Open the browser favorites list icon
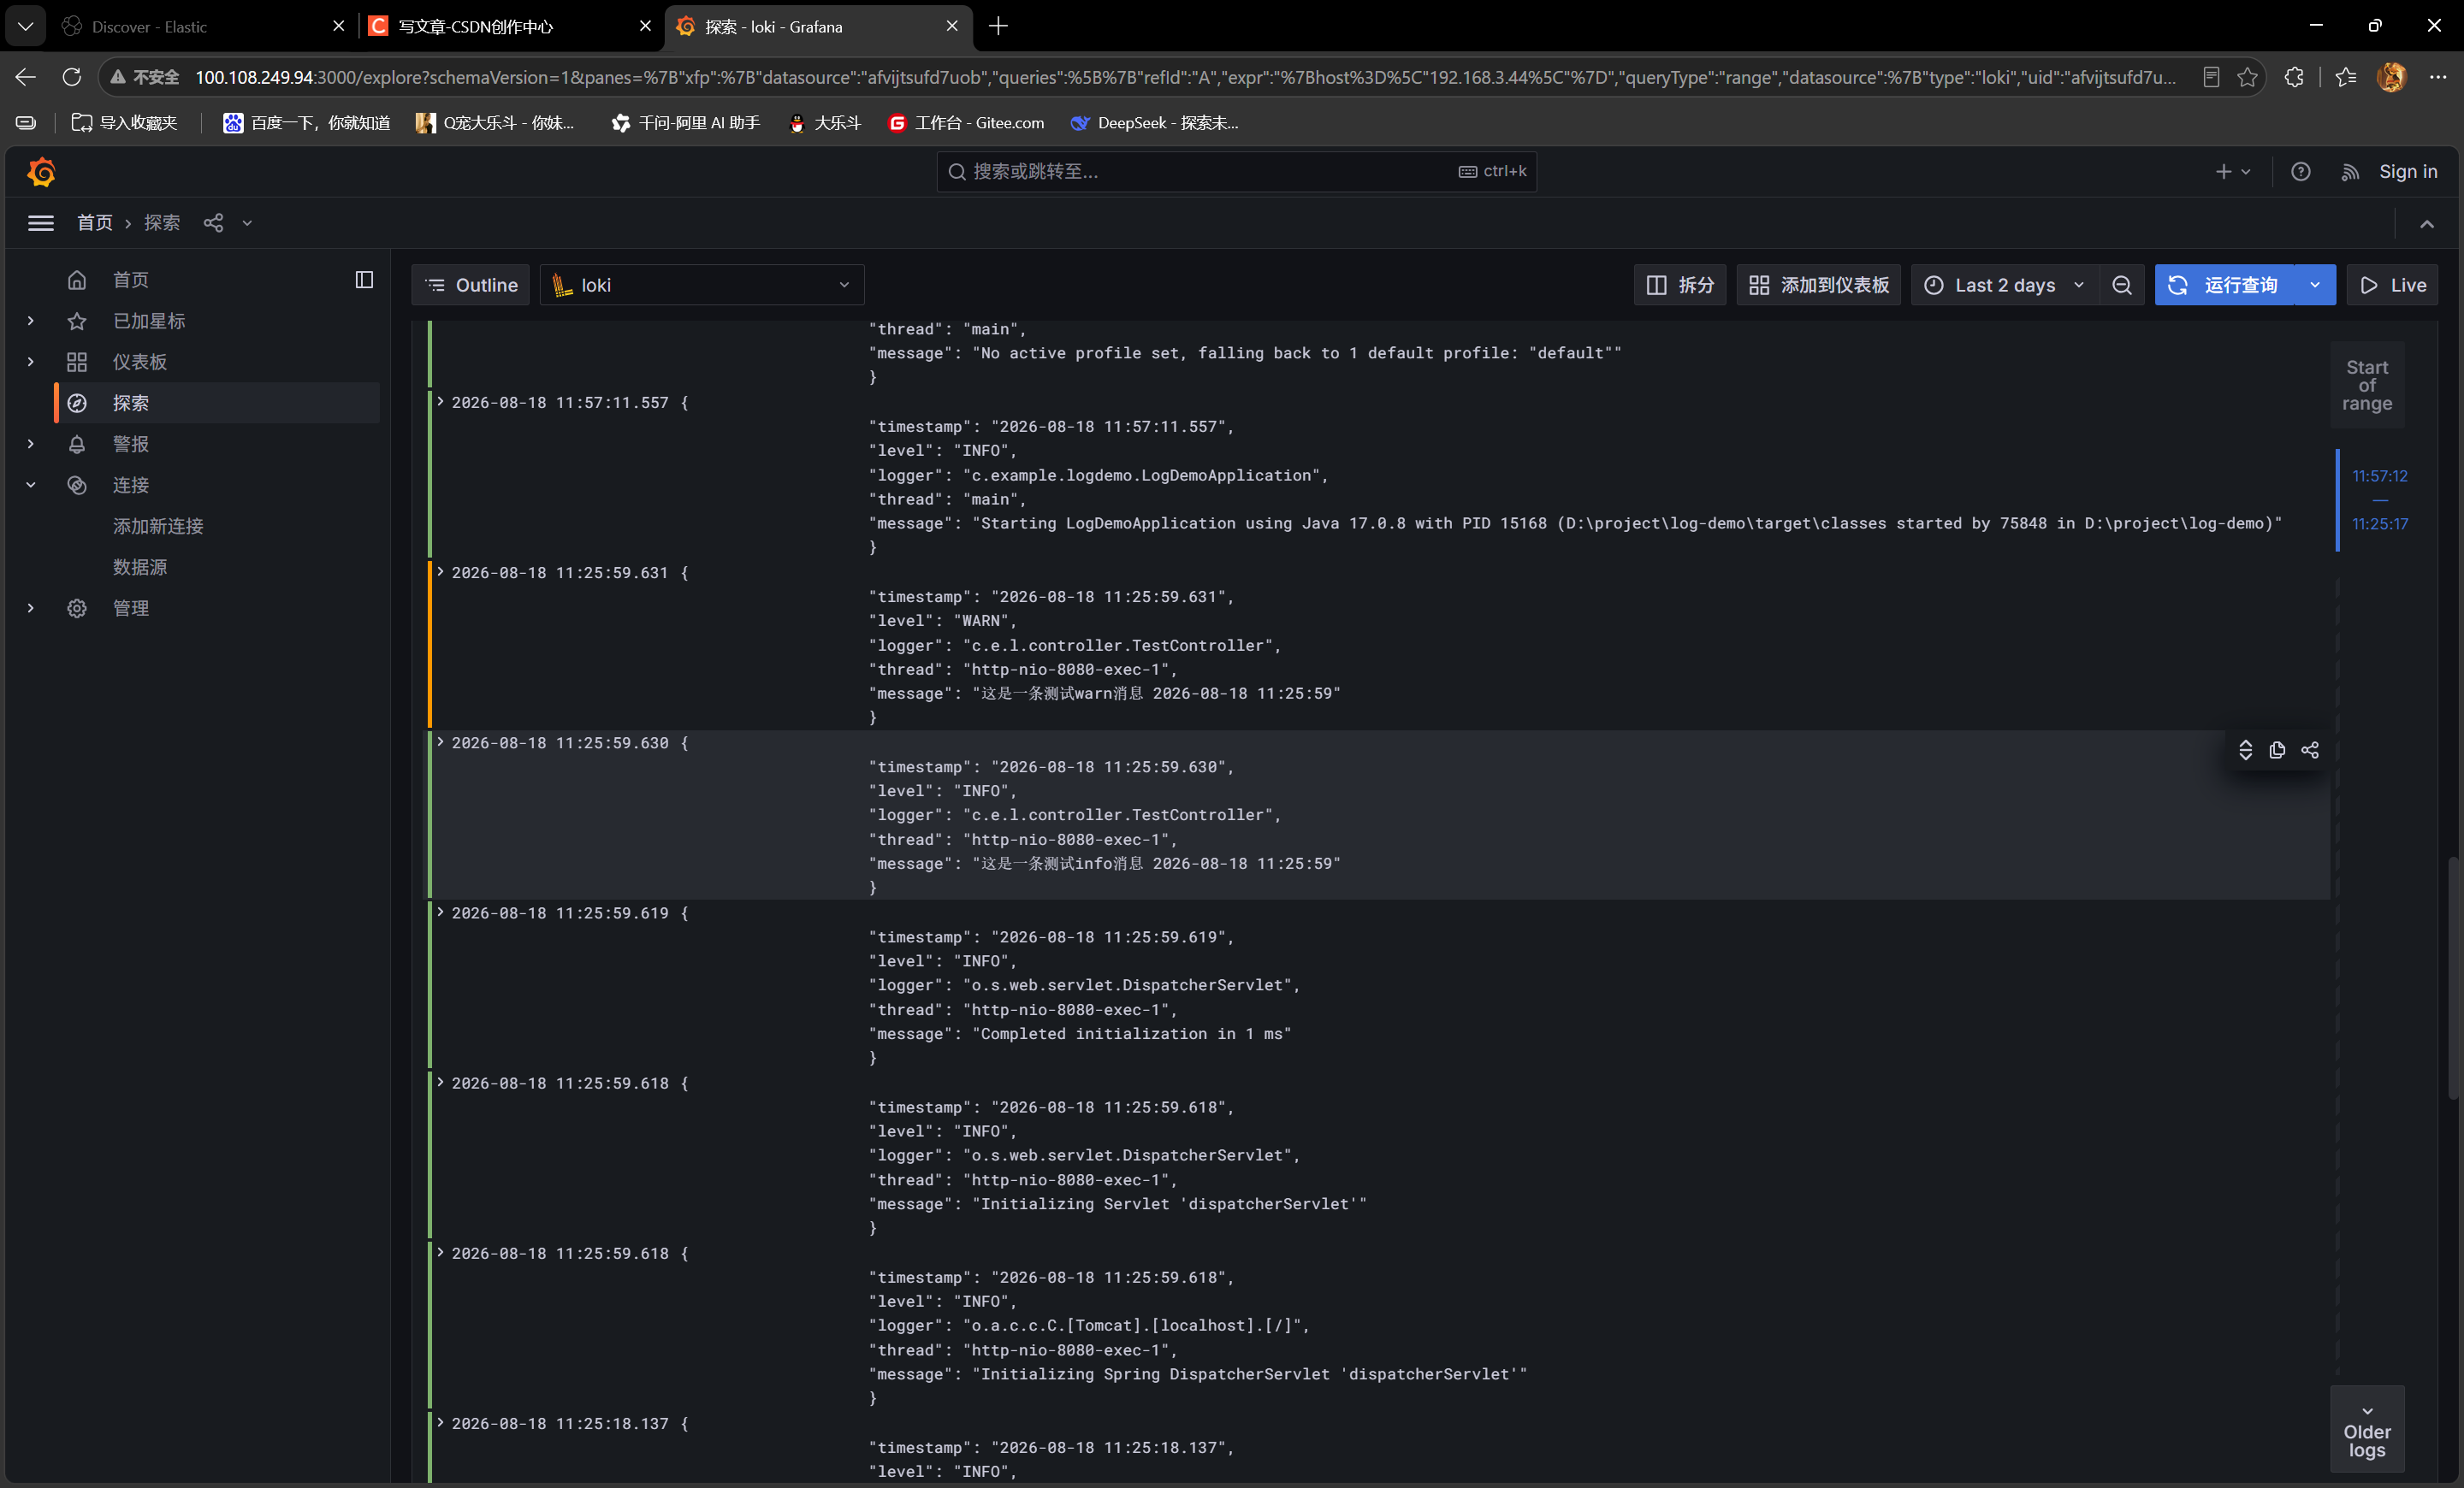 (x=2345, y=77)
